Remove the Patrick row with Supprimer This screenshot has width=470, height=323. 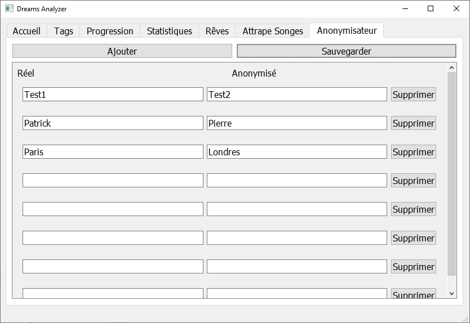(x=413, y=123)
